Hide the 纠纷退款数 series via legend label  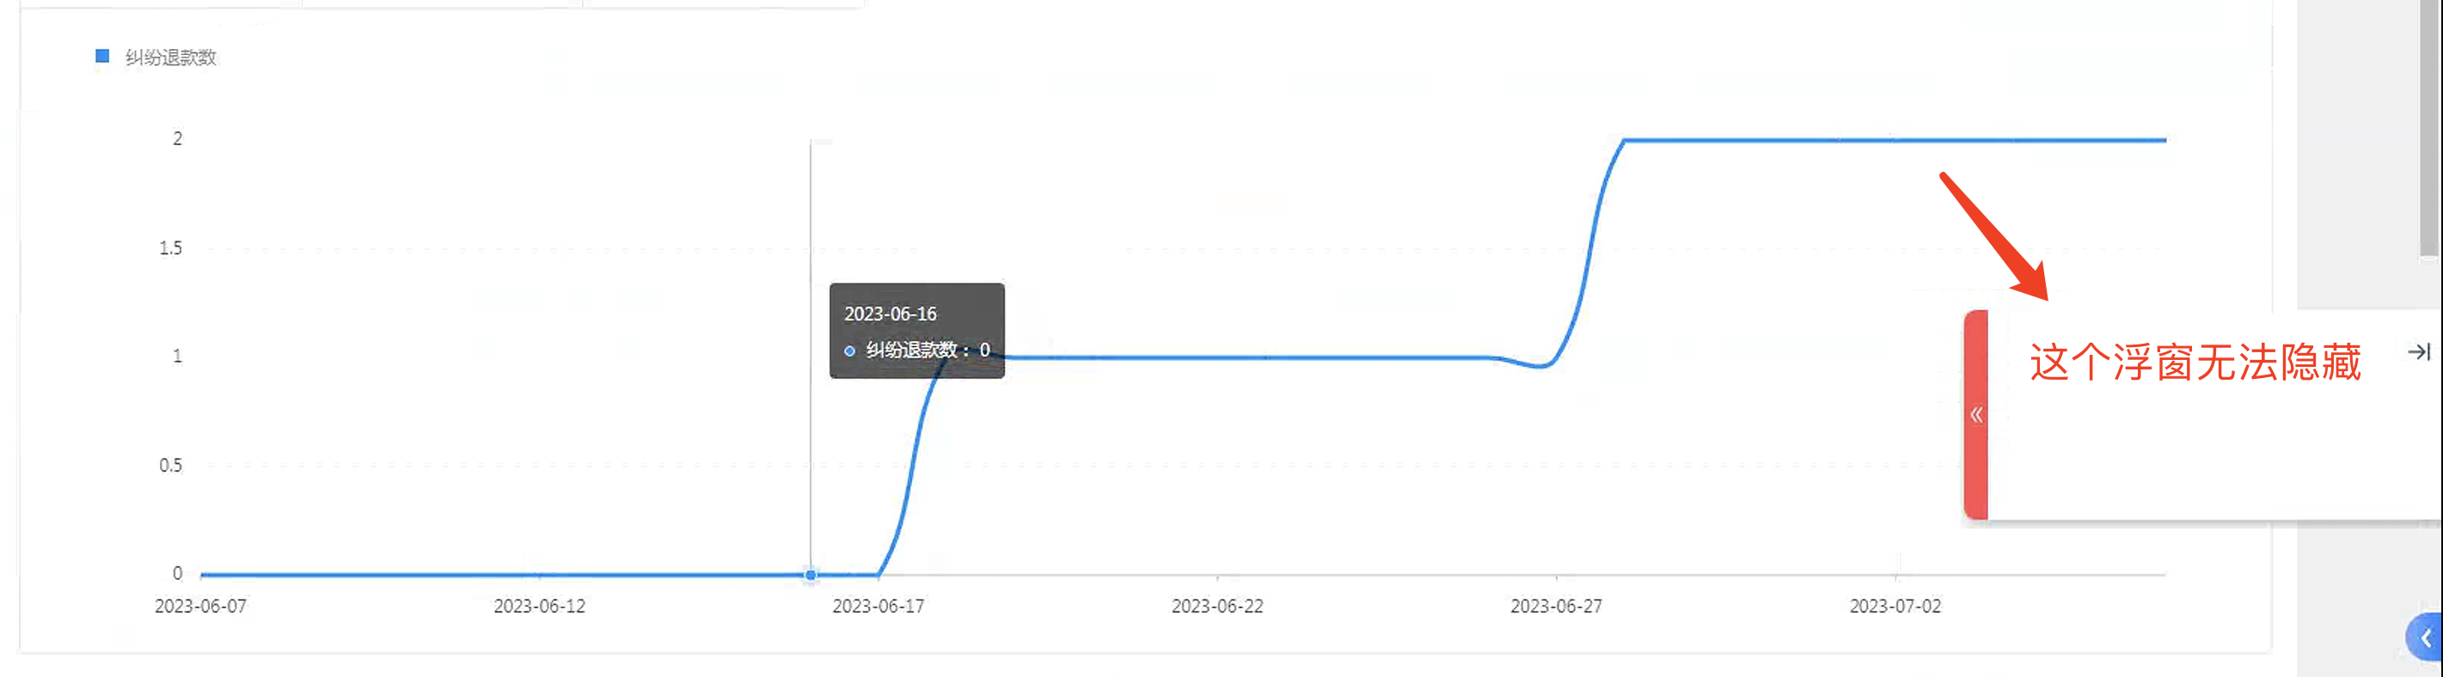tap(171, 57)
